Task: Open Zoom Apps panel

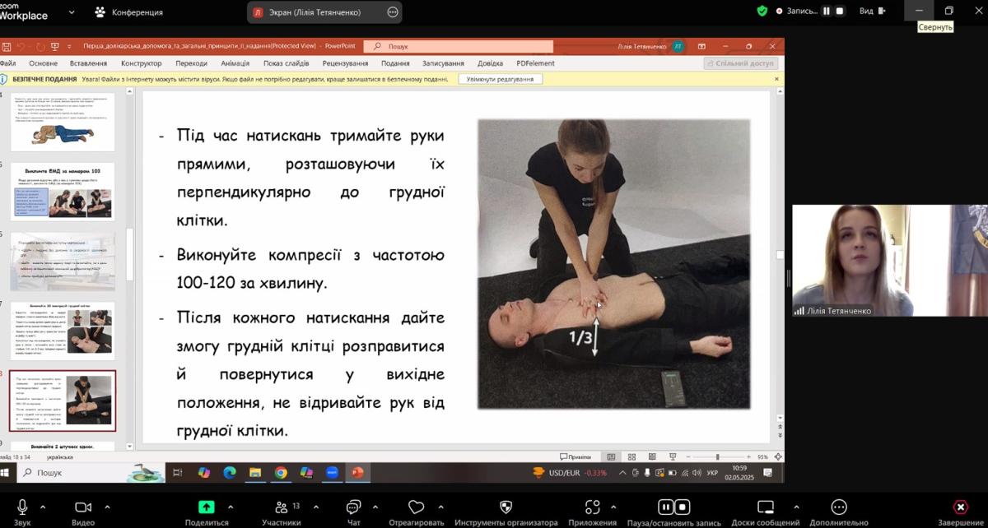Action: point(592,507)
